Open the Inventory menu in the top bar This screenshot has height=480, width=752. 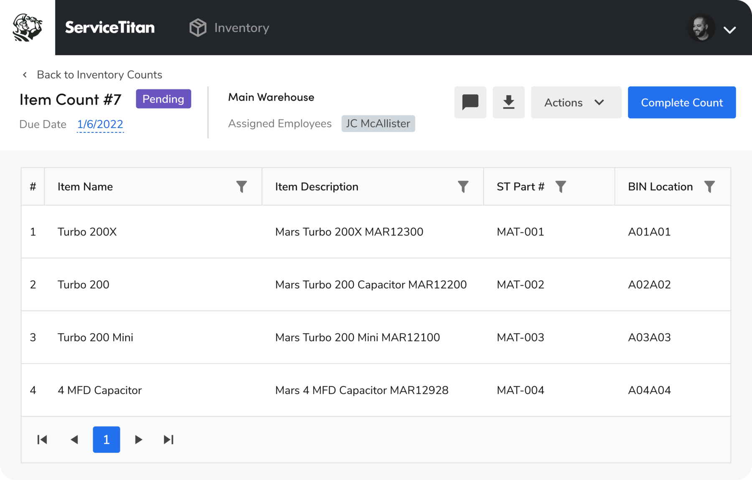point(241,27)
